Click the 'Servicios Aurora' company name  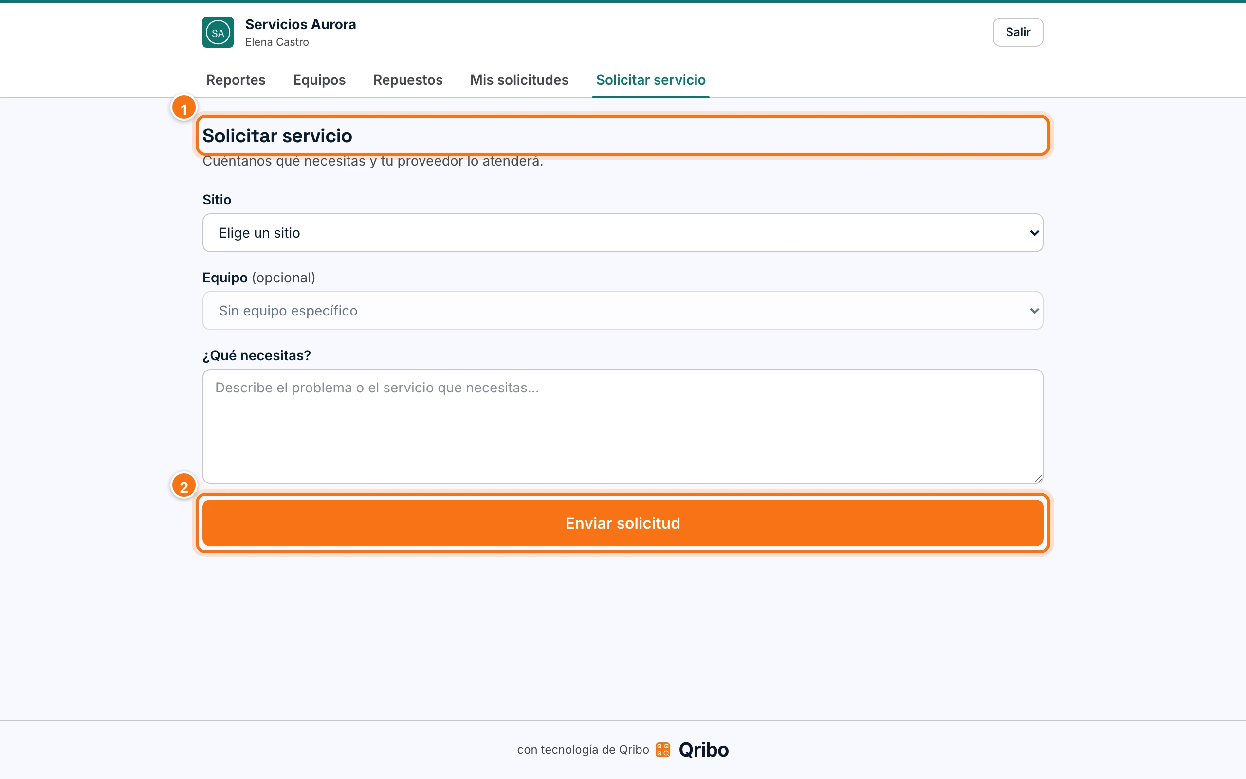pos(301,25)
